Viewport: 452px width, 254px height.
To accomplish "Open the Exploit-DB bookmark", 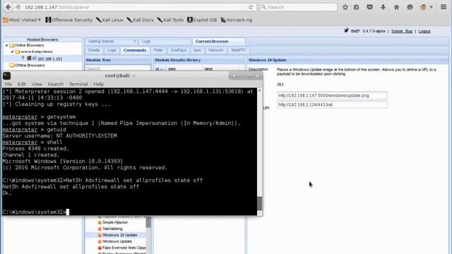I will (x=202, y=20).
